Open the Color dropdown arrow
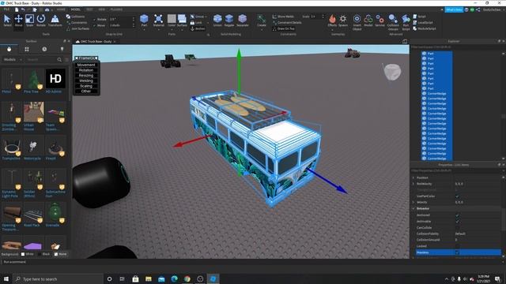This screenshot has width=506, height=284. point(172,29)
